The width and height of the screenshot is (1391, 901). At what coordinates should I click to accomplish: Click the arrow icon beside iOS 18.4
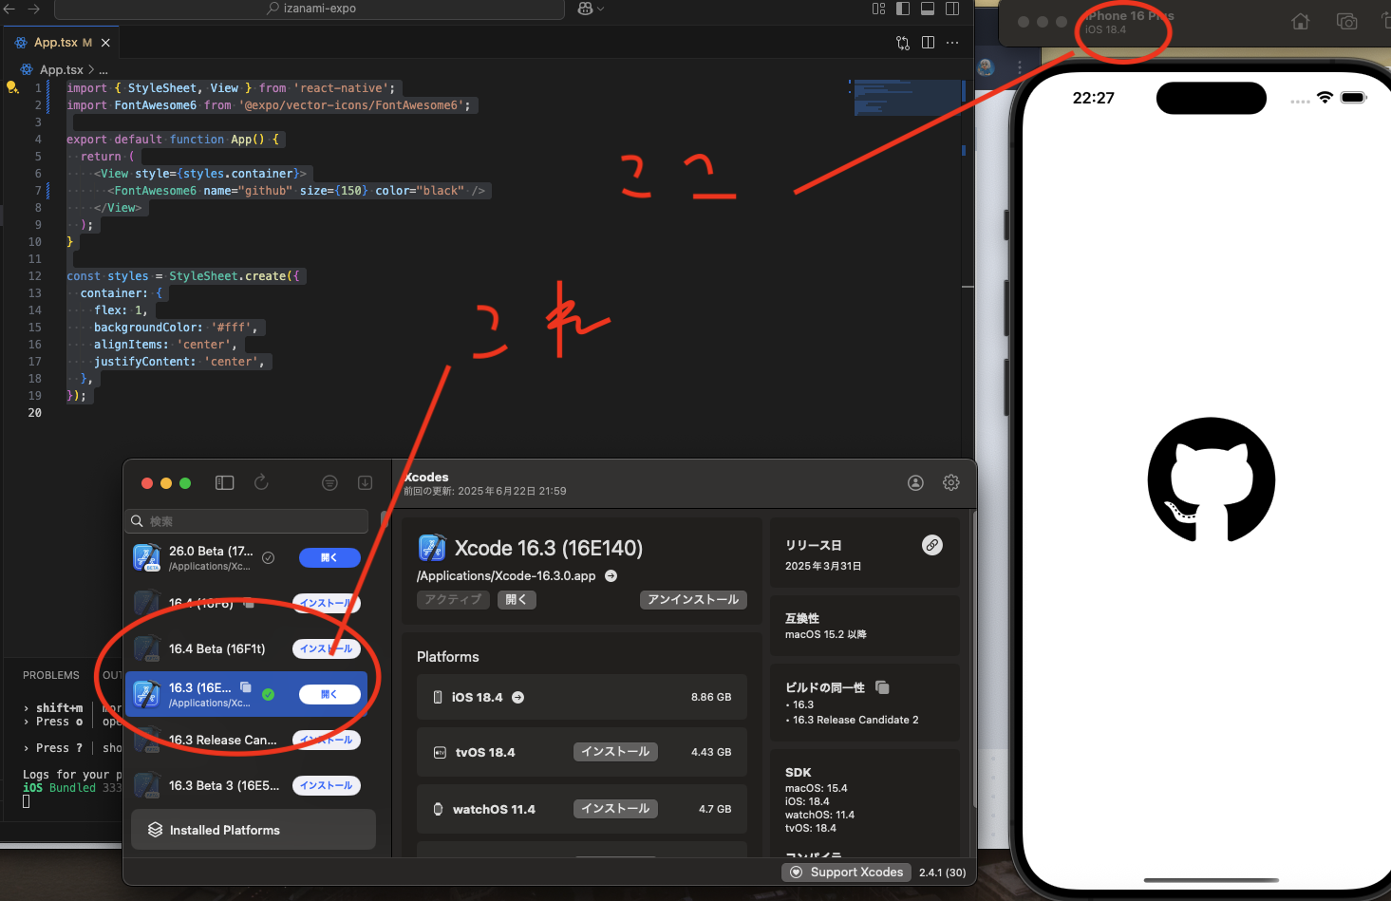click(518, 697)
